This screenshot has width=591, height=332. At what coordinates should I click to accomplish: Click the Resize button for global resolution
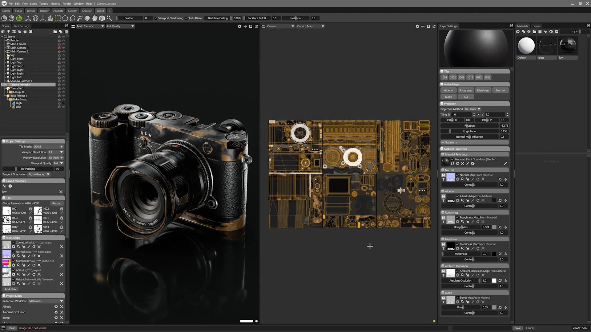coord(57,204)
